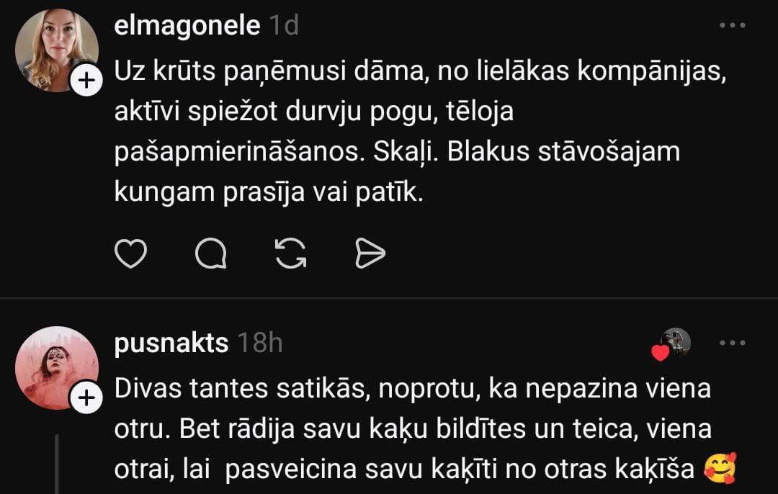The image size is (778, 494).
Task: Tap the small liker avatar beside pusnakts' post
Action: (676, 342)
